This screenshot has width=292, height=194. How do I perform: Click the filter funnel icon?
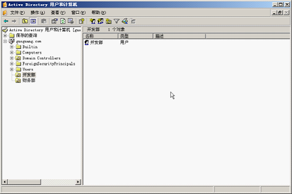coord(116,21)
